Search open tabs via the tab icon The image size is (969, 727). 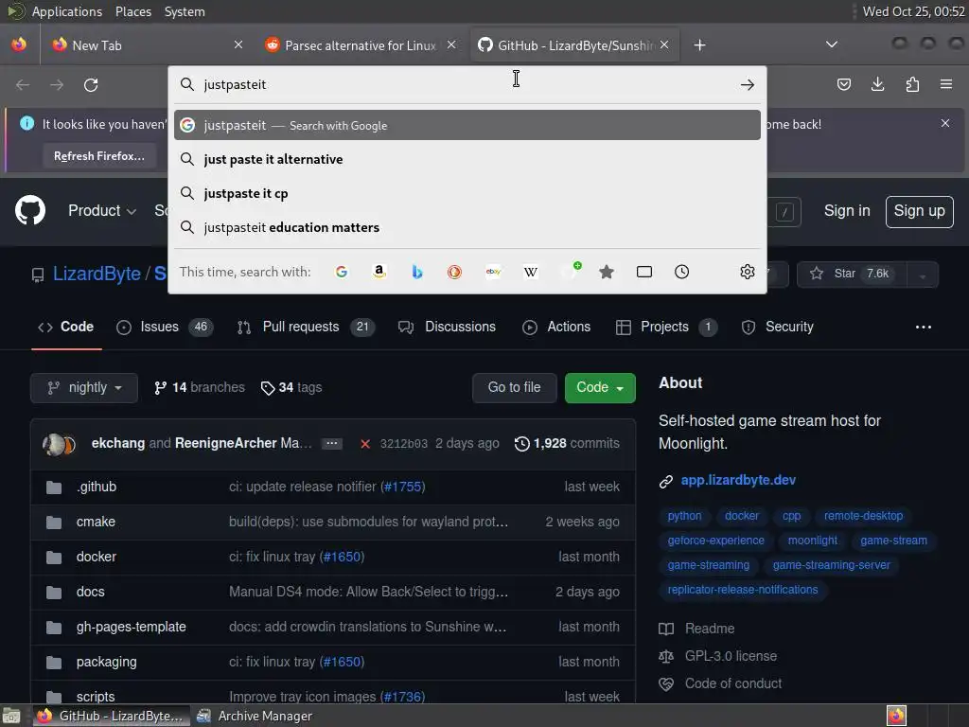point(644,272)
